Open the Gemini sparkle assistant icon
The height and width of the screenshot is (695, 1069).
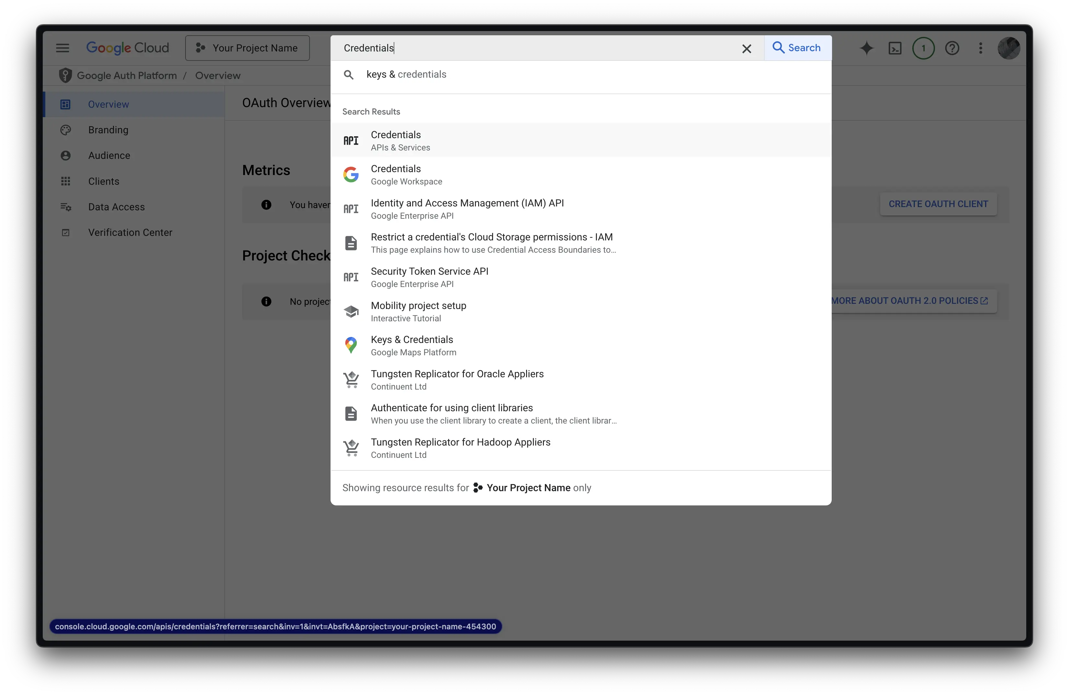click(866, 48)
